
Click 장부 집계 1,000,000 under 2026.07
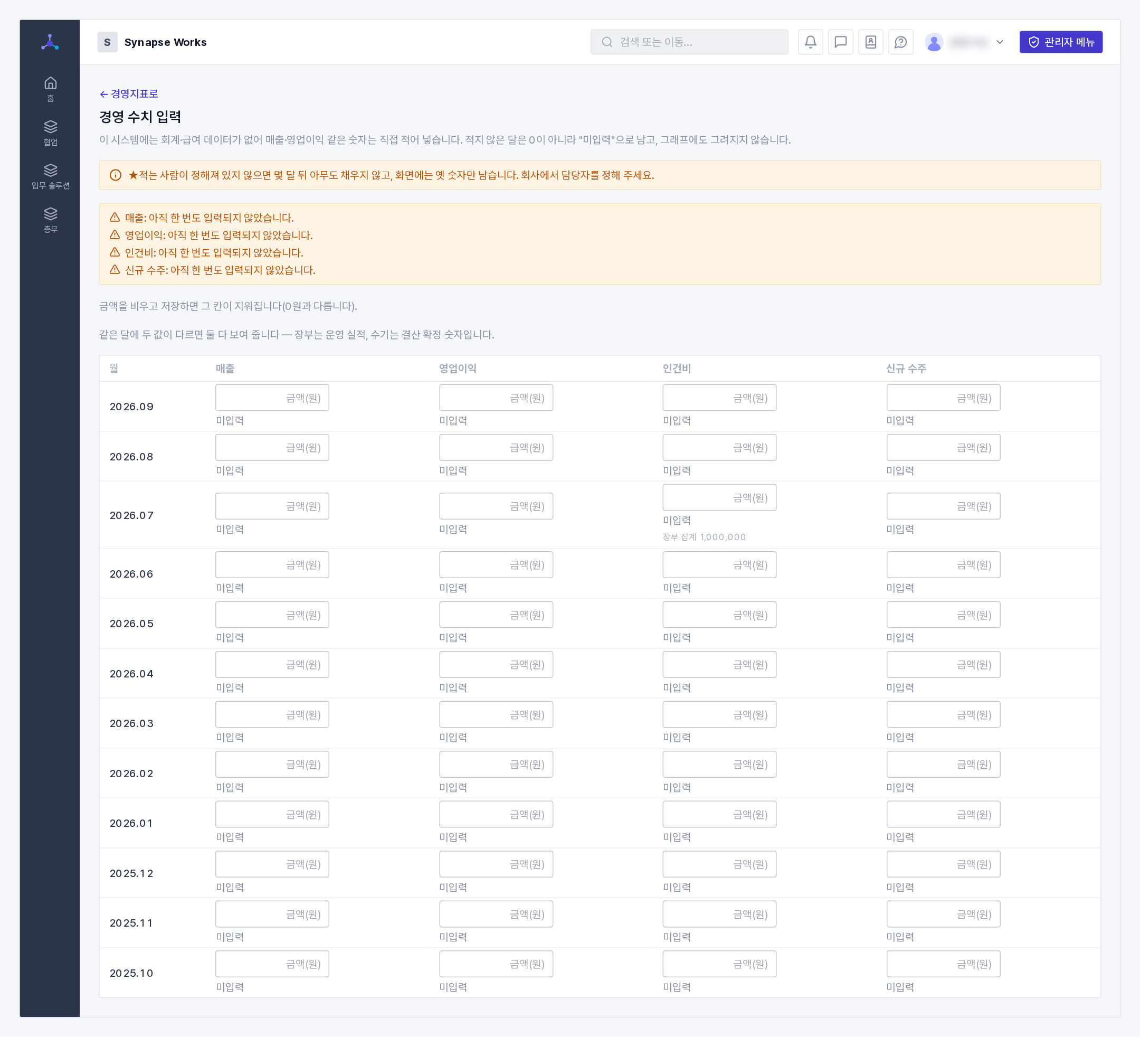tap(704, 537)
